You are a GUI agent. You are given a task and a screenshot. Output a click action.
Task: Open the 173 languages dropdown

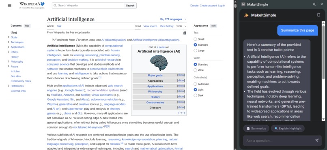173,19
